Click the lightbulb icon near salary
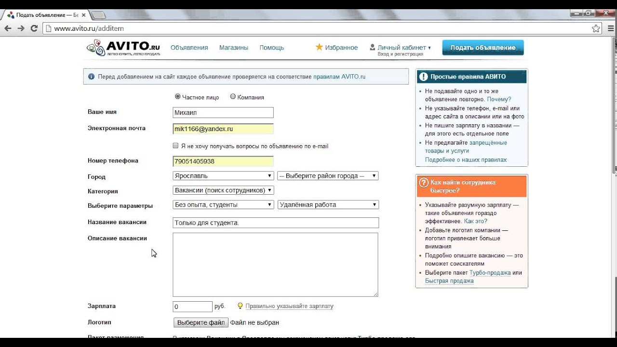The height and width of the screenshot is (347, 617). [240, 306]
